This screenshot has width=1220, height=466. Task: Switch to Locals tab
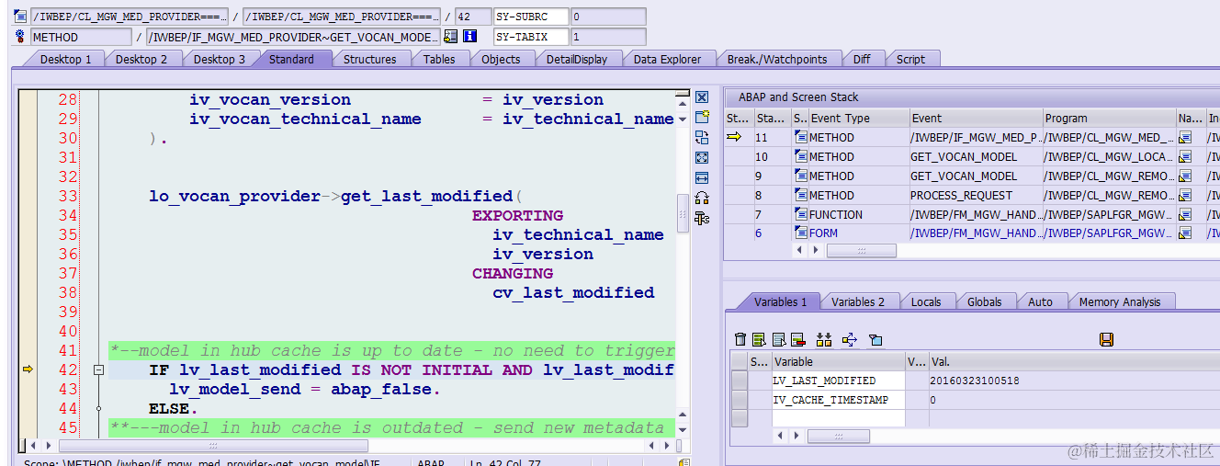(x=926, y=301)
